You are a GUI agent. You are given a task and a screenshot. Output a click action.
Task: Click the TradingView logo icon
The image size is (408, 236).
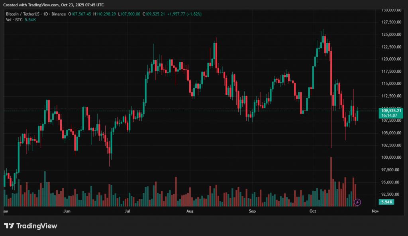pyautogui.click(x=9, y=226)
